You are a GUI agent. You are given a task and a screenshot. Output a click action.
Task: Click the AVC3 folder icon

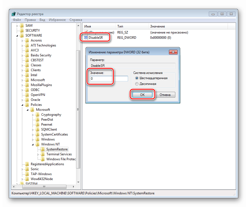(27, 50)
